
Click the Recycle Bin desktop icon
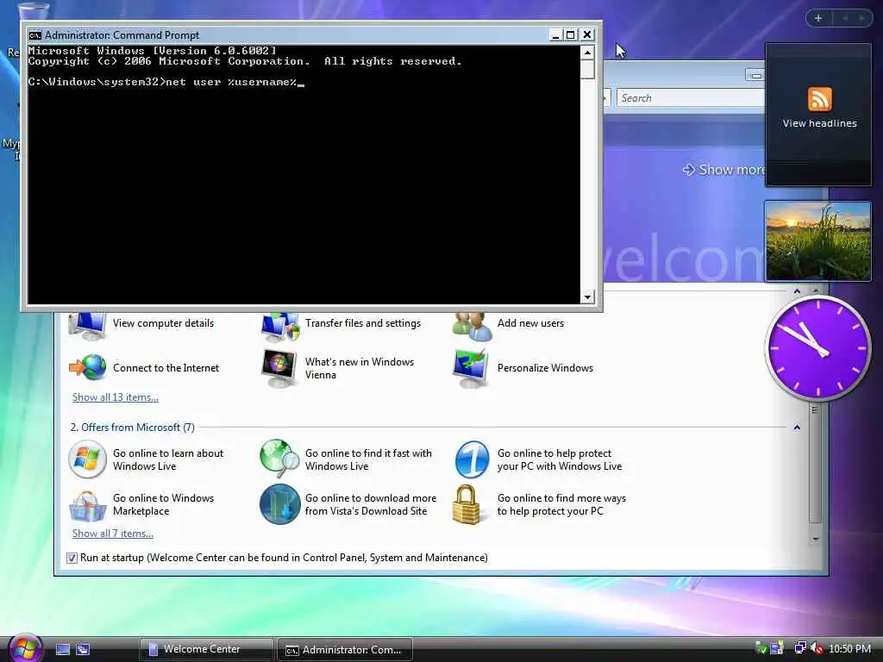pyautogui.click(x=33, y=9)
